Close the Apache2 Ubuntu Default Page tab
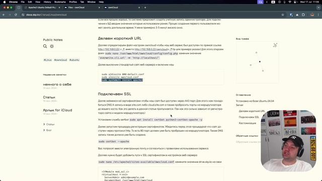Viewport: 322px width, 181px height. pos(59,8)
